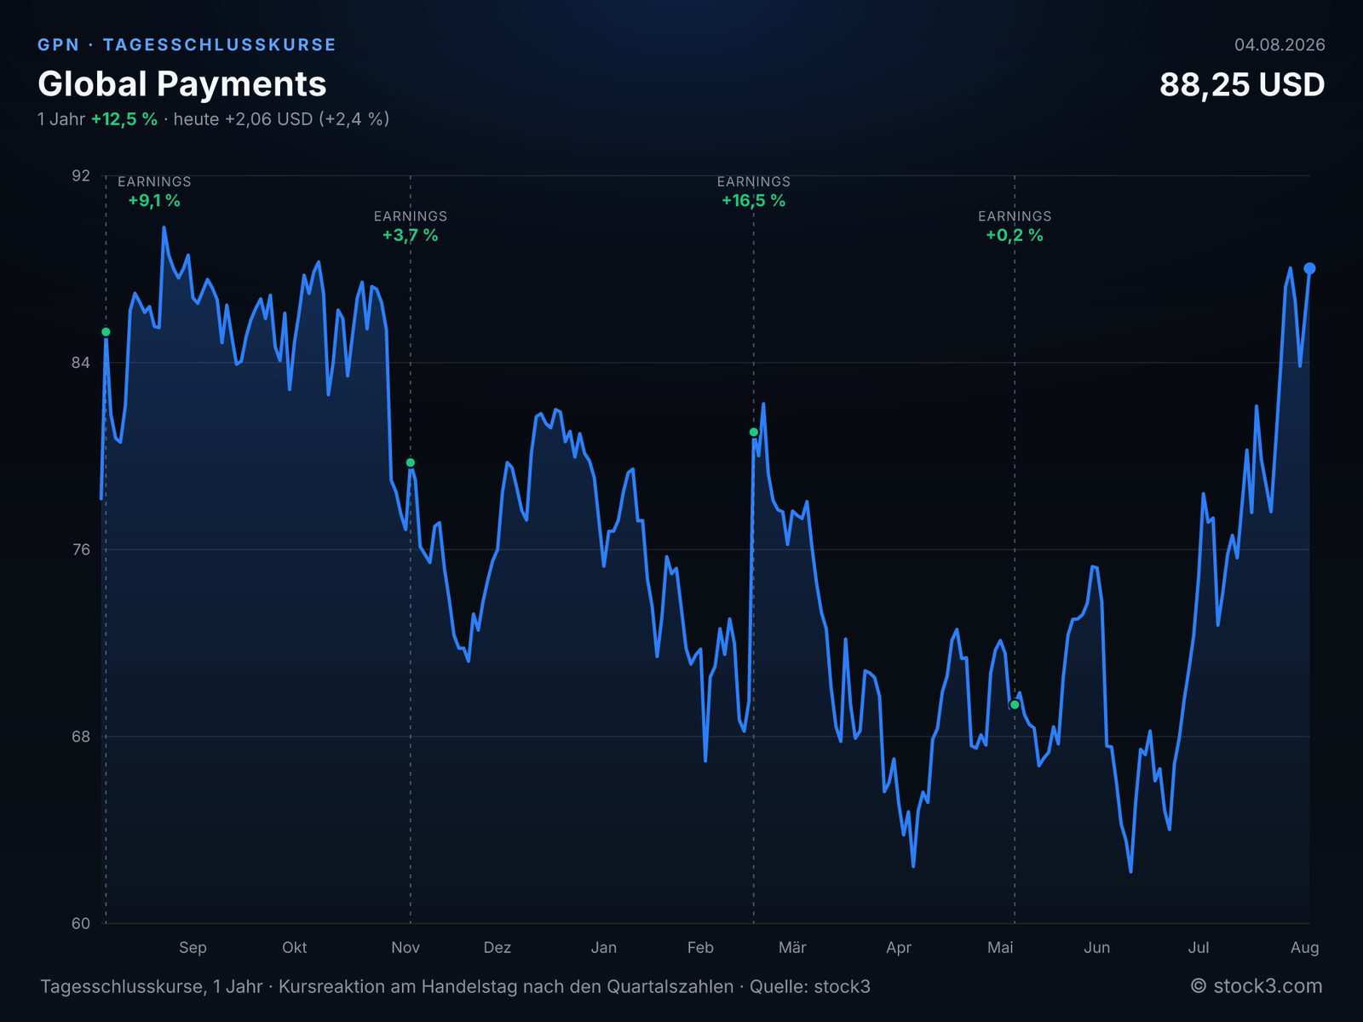This screenshot has width=1363, height=1022.
Task: Click the Apr month label
Action: point(899,947)
